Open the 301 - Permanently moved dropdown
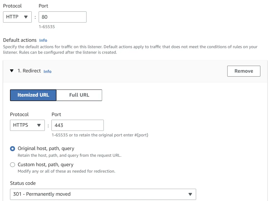Viewport: 274px width, 201px height. [x=103, y=194]
